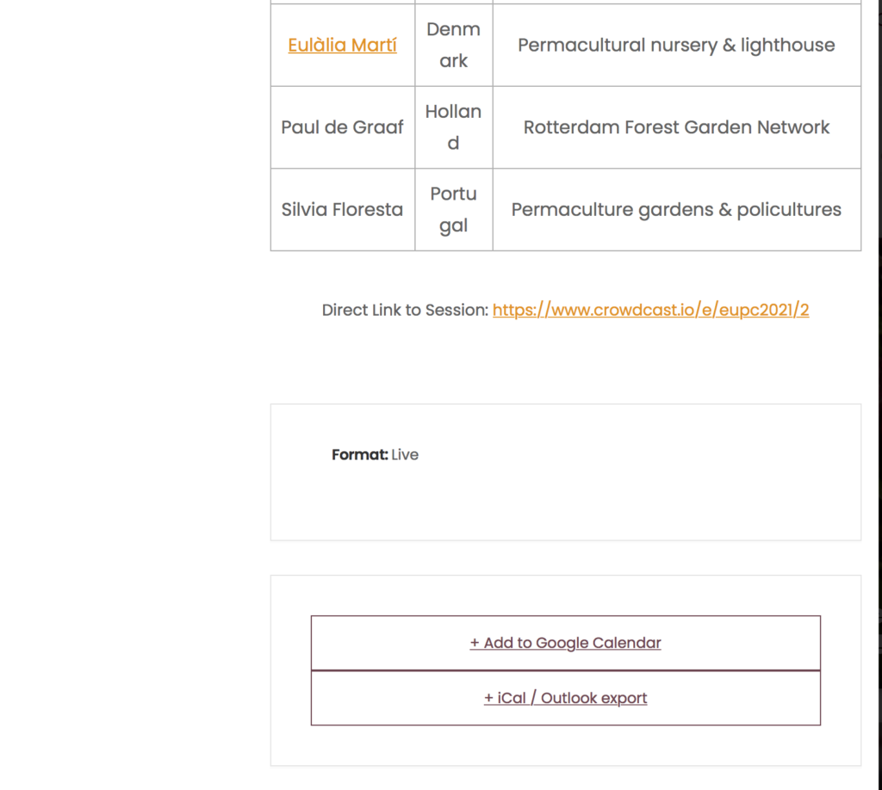The image size is (882, 790).
Task: Click the Rotterdam Forest Garden Network cell
Action: pyautogui.click(x=677, y=127)
